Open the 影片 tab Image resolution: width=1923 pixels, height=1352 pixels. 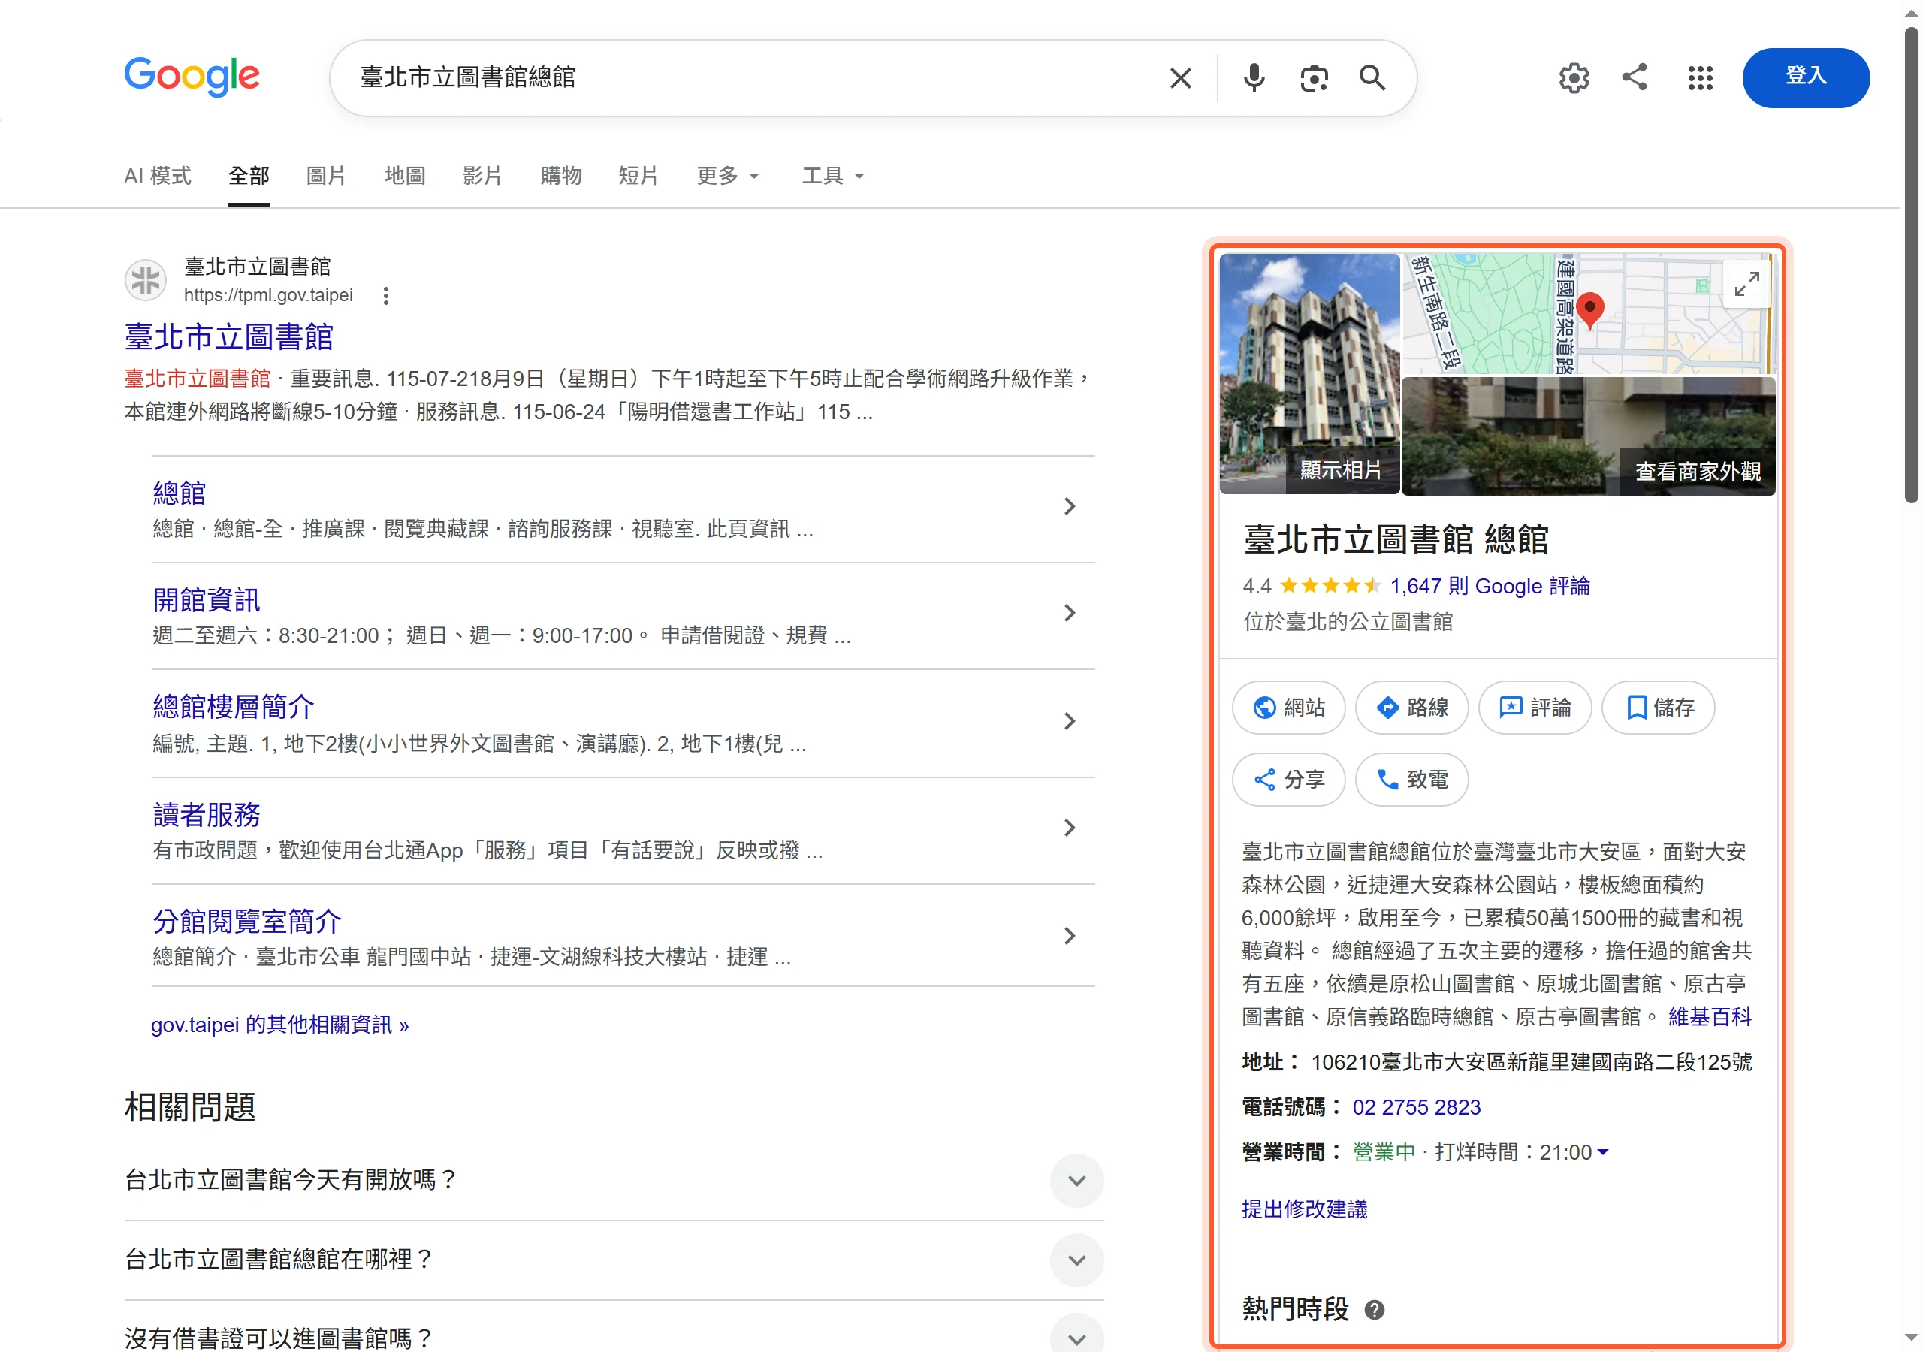point(482,175)
